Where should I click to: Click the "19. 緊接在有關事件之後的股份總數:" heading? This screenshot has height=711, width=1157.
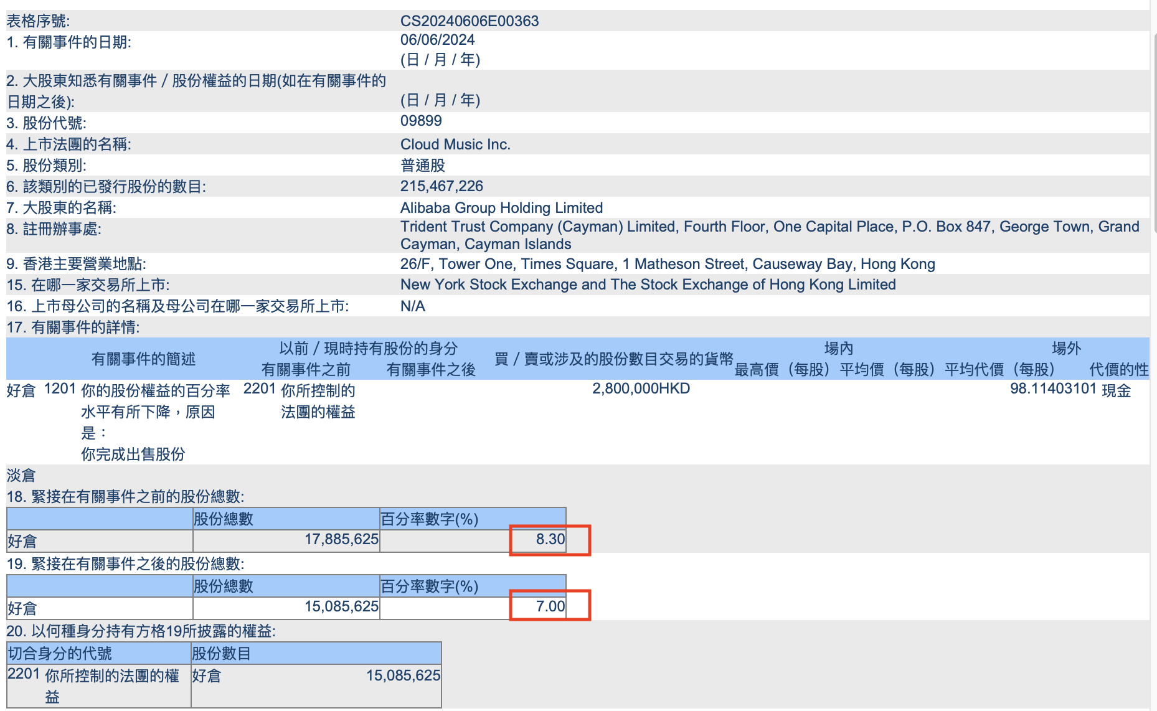tap(125, 564)
